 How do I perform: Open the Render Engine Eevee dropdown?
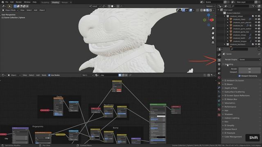point(249,60)
